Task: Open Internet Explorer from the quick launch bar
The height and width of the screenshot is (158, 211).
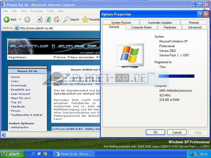Action: (x=33, y=154)
